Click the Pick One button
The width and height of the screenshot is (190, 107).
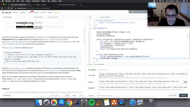tap(55, 95)
